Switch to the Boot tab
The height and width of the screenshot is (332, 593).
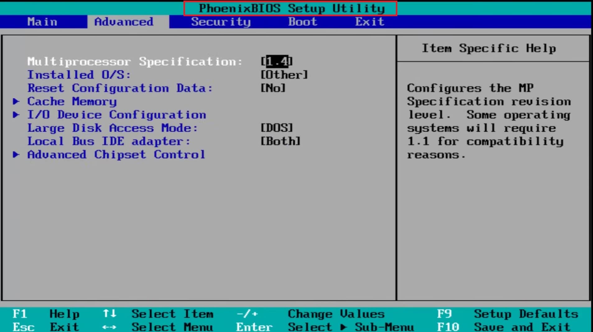pyautogui.click(x=303, y=22)
